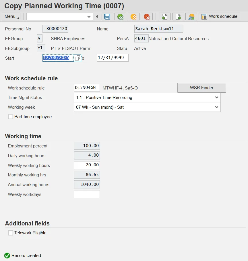Click the MTWHF-4, SaS-O description text

tap(120, 88)
